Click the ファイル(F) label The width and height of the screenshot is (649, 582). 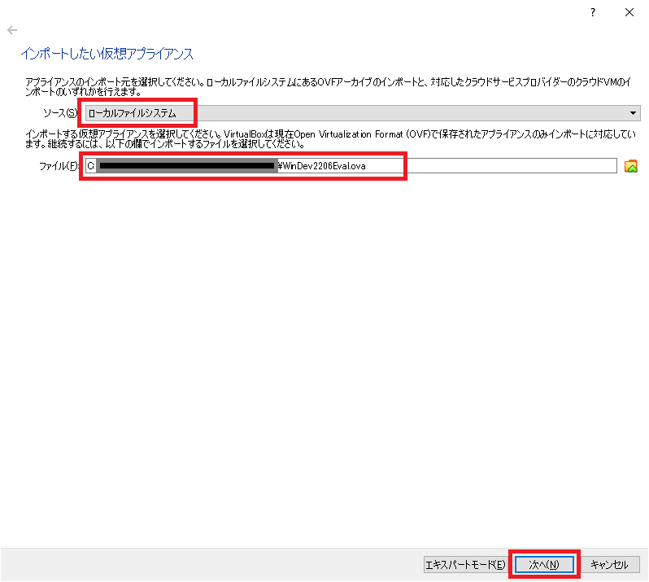coord(59,166)
